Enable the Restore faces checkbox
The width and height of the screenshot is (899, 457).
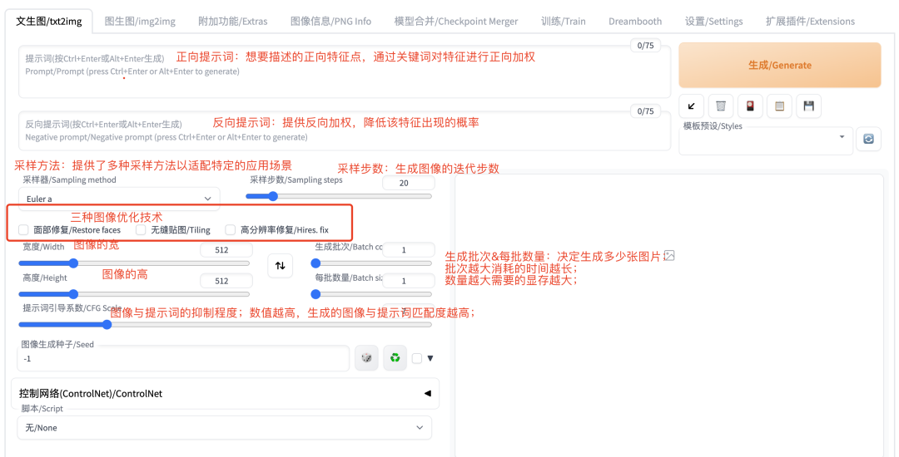(23, 230)
